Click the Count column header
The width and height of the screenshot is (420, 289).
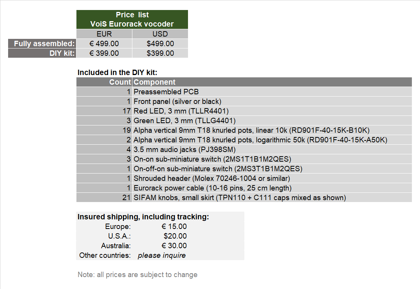coord(120,82)
